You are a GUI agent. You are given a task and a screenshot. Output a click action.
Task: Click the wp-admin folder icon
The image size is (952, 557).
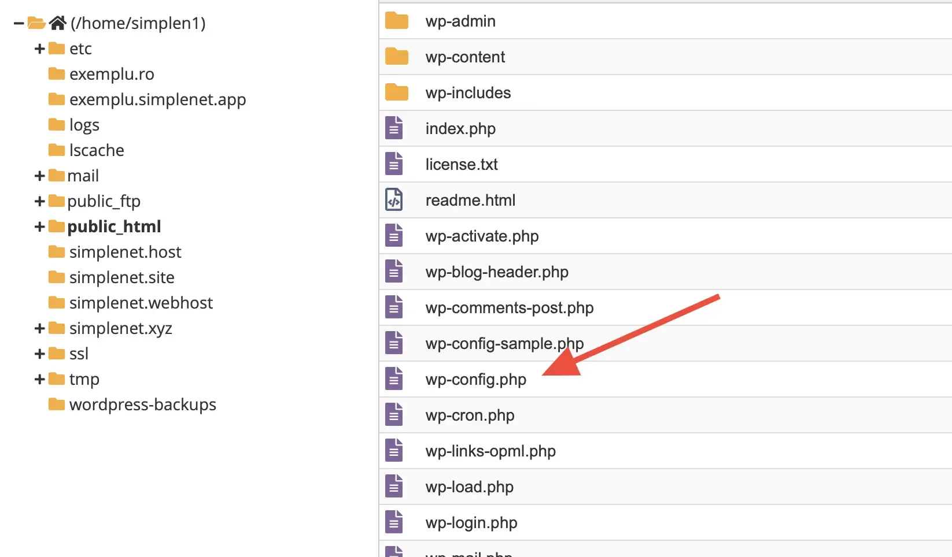[397, 21]
